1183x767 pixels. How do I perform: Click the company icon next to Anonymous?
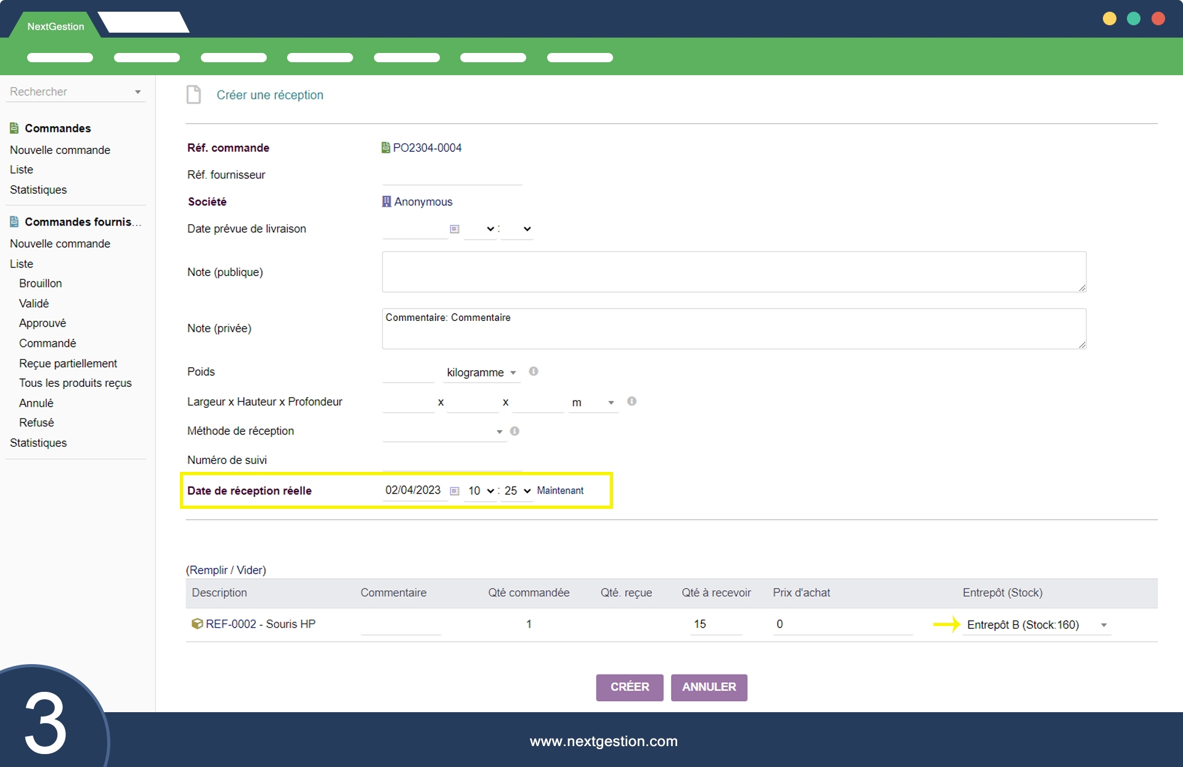[x=386, y=201]
